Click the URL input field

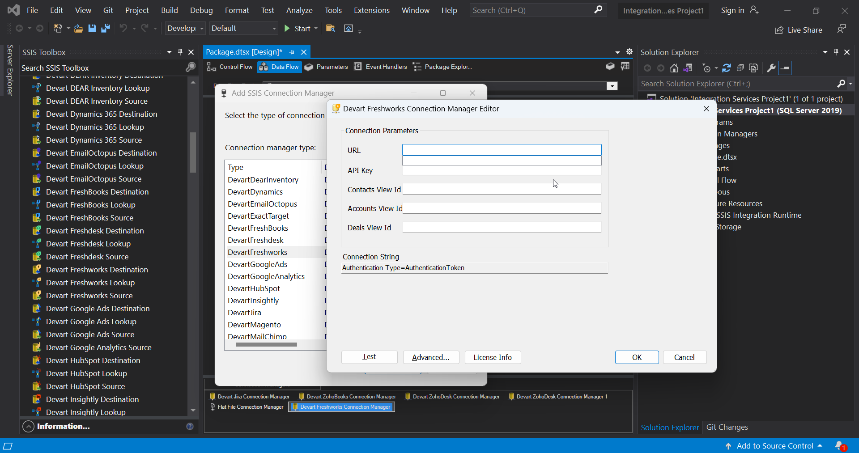click(x=502, y=150)
